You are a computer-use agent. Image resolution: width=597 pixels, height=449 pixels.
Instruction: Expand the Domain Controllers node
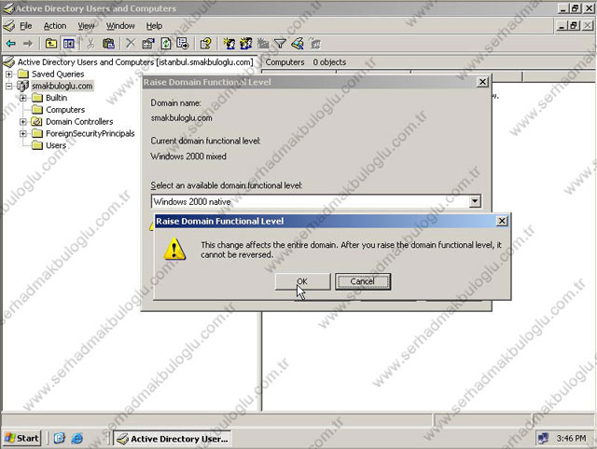[x=23, y=122]
